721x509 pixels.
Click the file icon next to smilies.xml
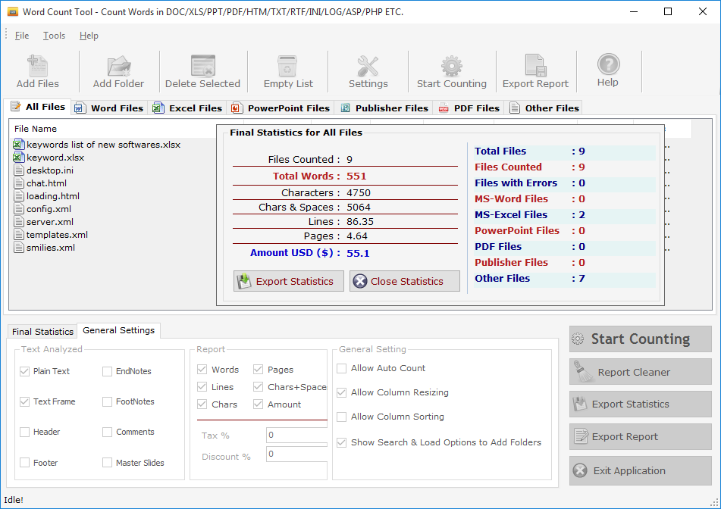(19, 248)
